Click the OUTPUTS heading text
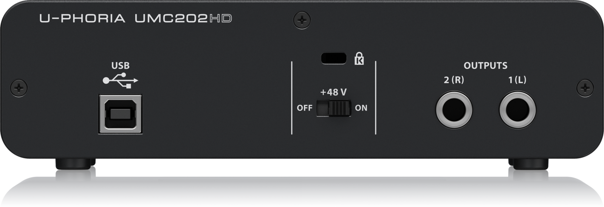Screen dimensions: 604x207 point(485,66)
